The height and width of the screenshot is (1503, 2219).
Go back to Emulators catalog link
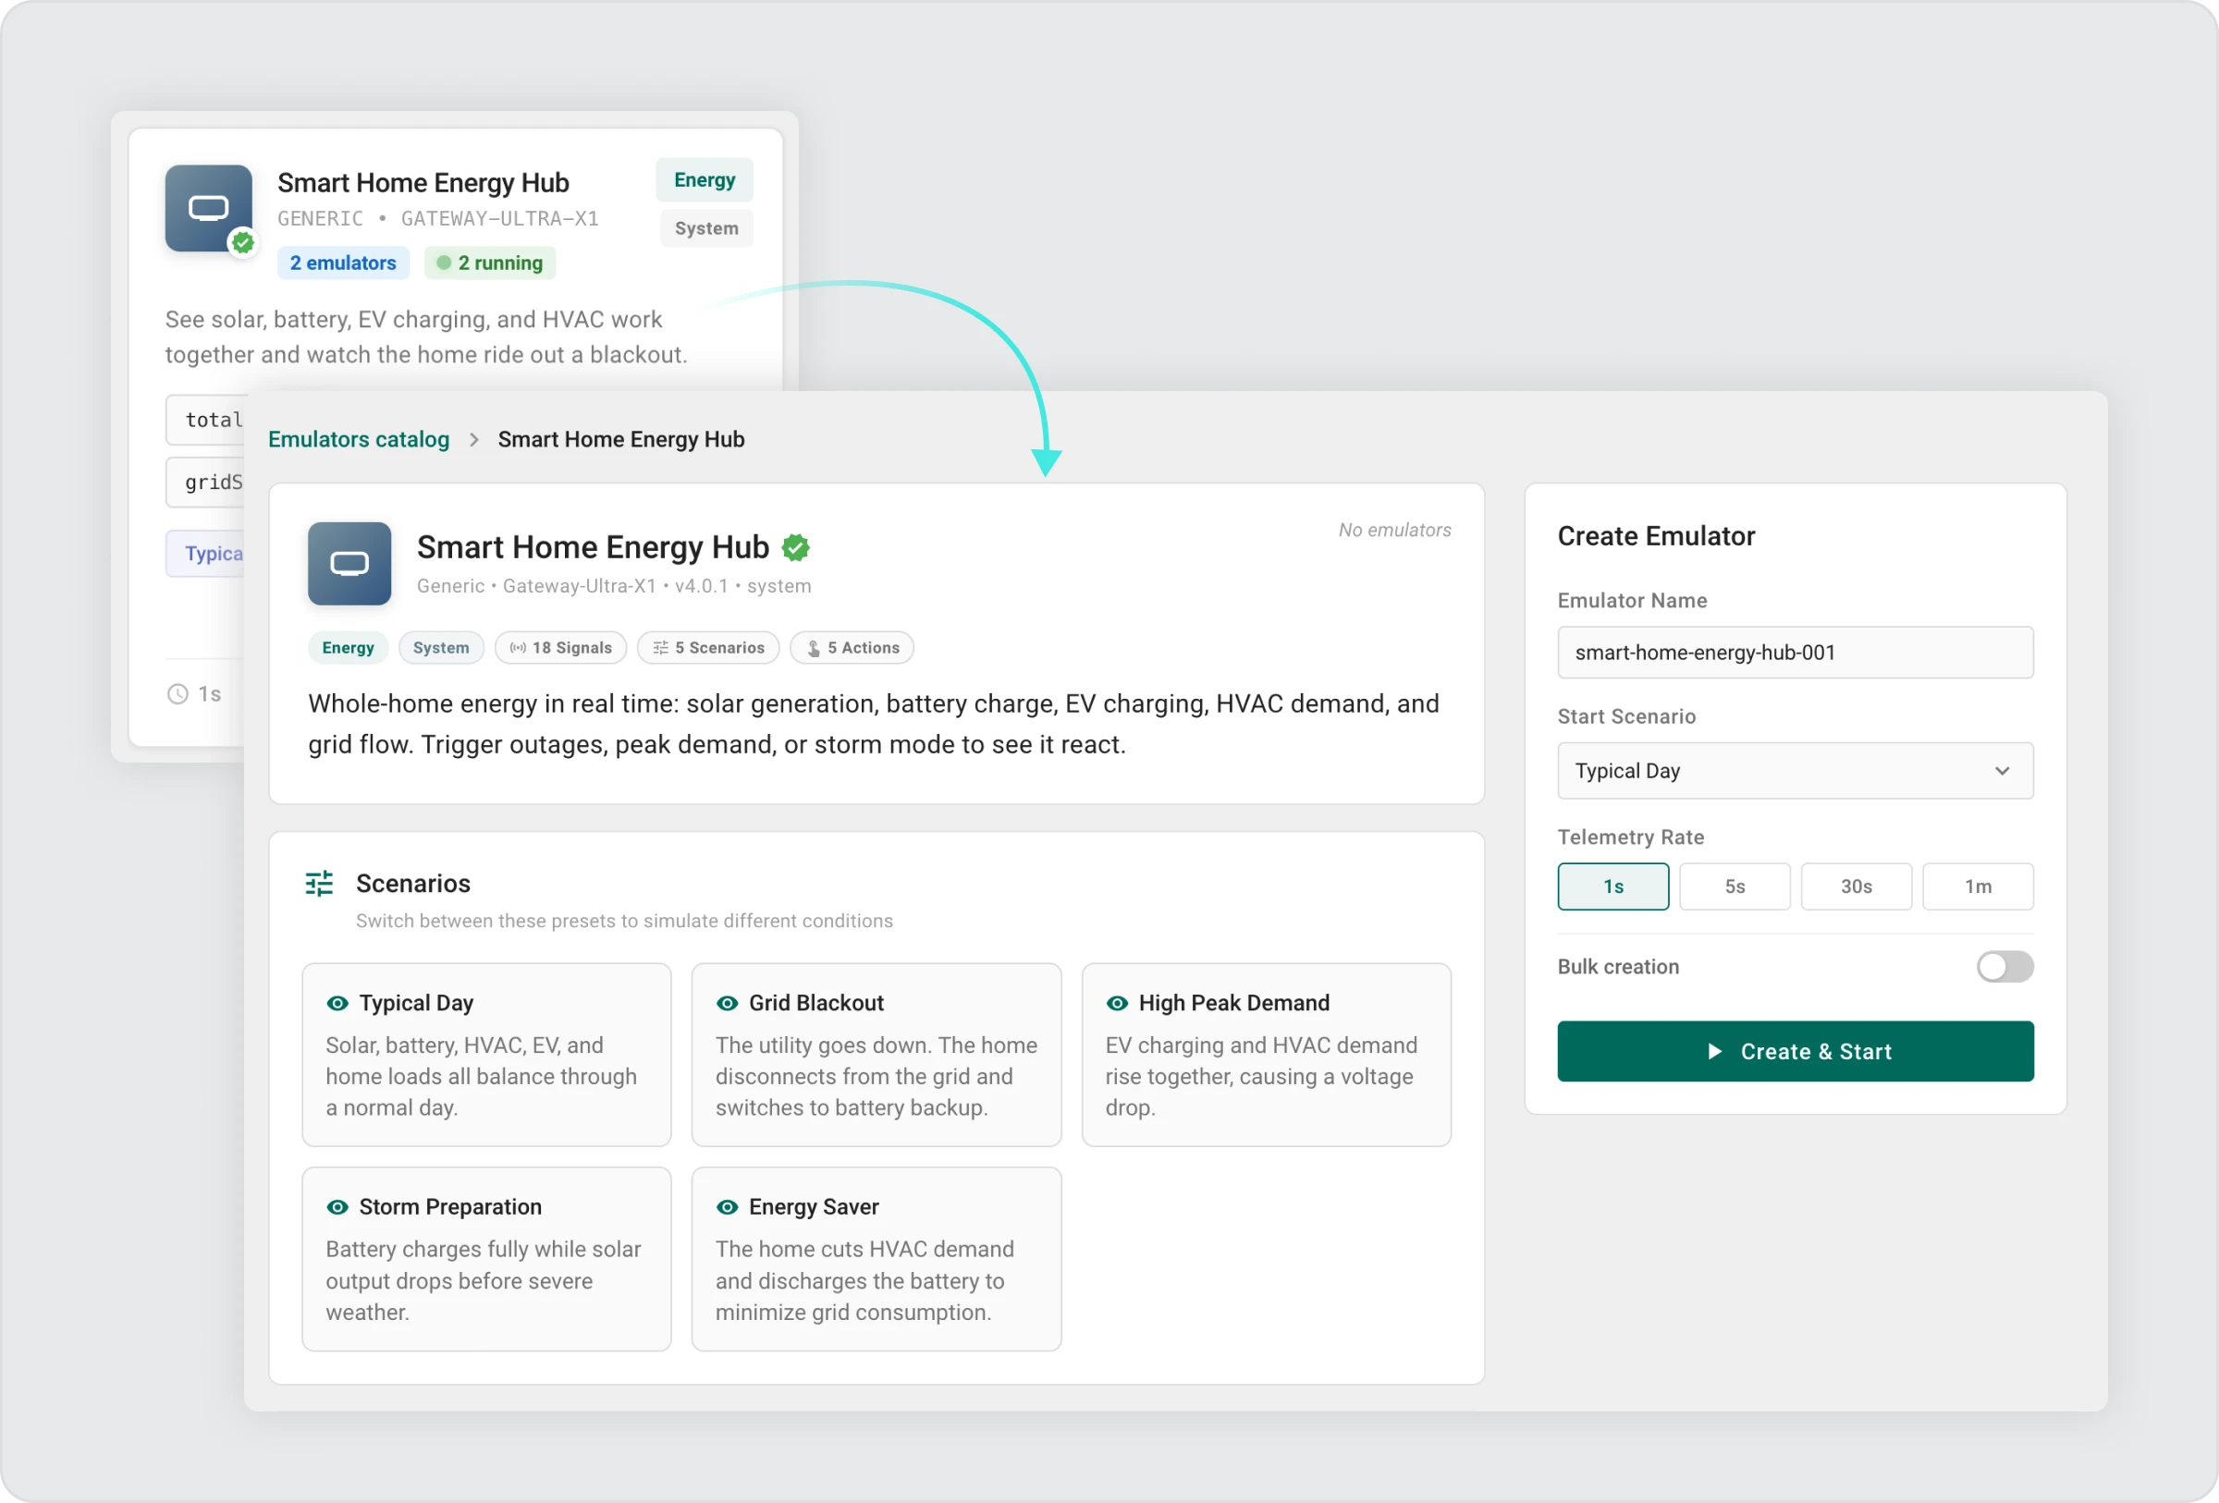pos(358,440)
